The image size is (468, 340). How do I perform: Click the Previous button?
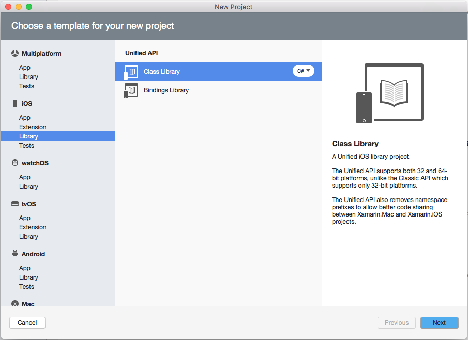[396, 323]
